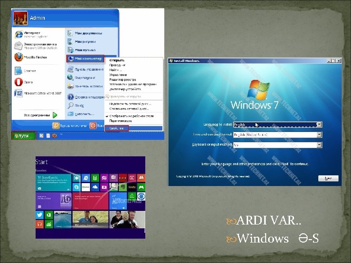Viewport: 351px width, 263px height.
Task: Open Принтеры и факсы item
Action: click(x=85, y=86)
